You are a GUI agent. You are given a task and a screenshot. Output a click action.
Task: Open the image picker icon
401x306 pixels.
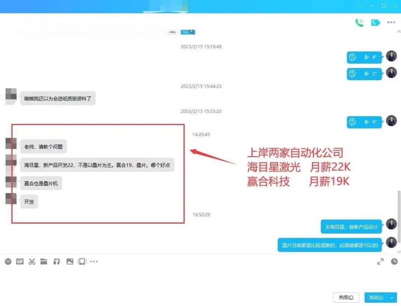(69, 261)
